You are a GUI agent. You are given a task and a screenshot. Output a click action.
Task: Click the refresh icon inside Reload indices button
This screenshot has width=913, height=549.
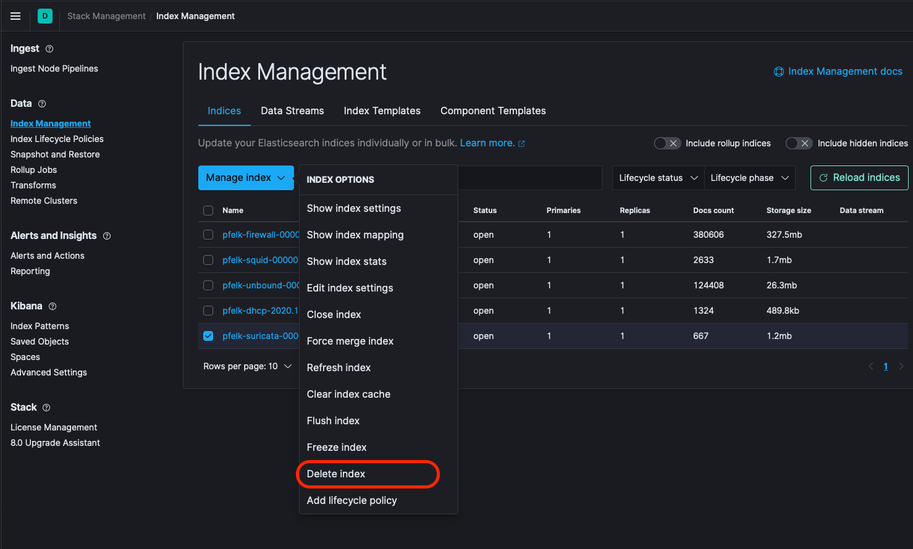pos(823,177)
